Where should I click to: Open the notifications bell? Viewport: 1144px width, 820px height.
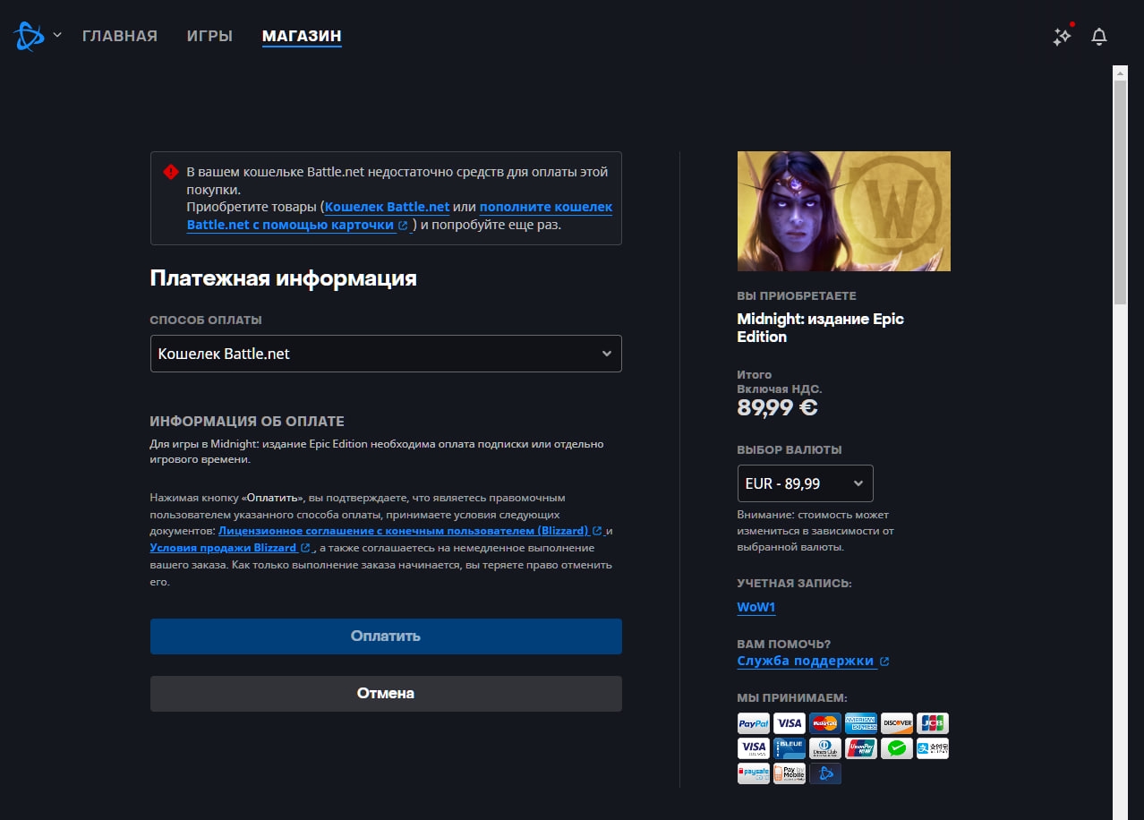click(1099, 37)
